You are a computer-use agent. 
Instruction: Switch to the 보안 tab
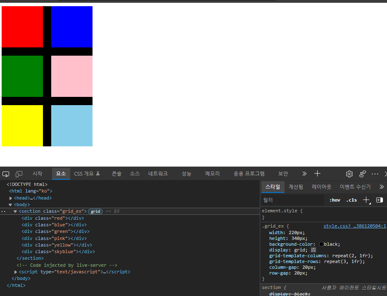pyautogui.click(x=283, y=174)
